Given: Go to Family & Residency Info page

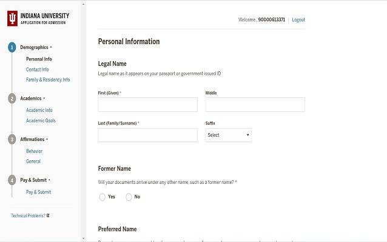Looking at the screenshot, I should click(48, 80).
